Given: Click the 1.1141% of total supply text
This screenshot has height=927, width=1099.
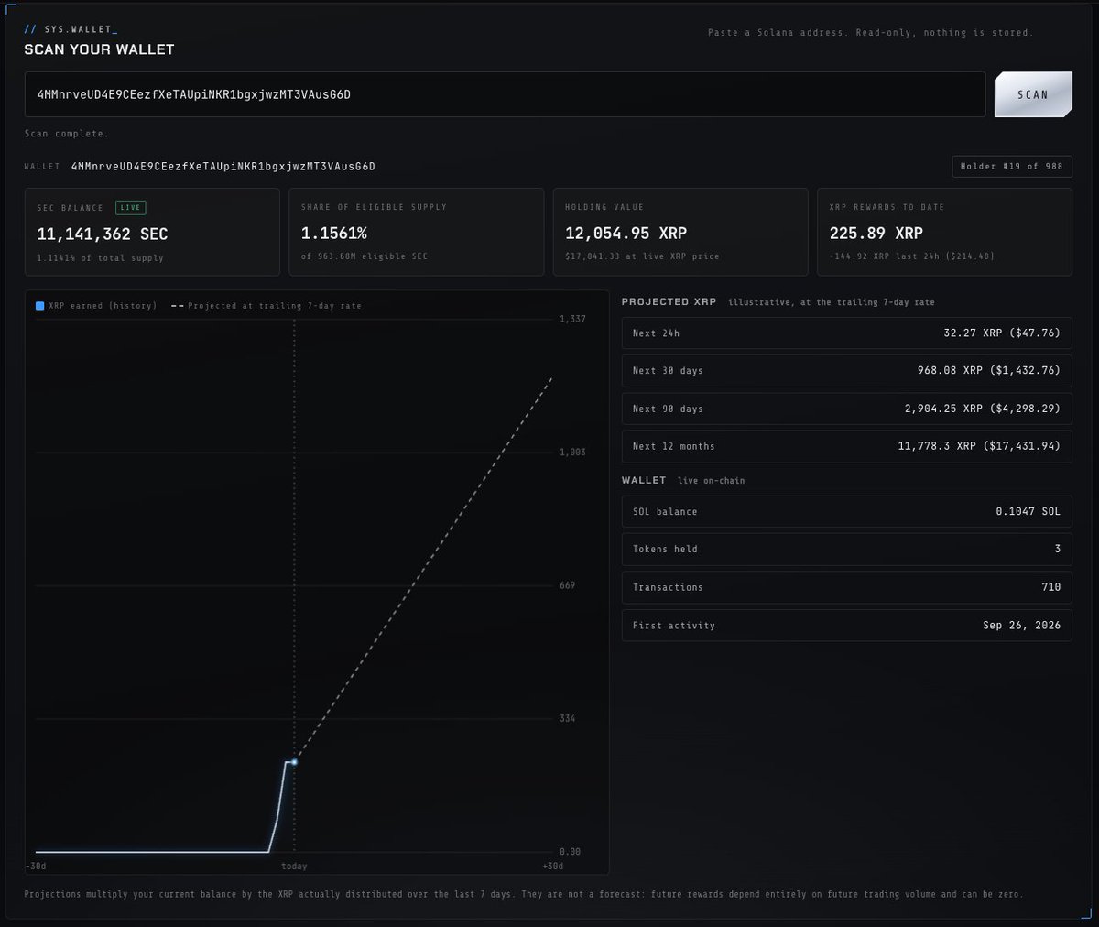Looking at the screenshot, I should coord(100,258).
